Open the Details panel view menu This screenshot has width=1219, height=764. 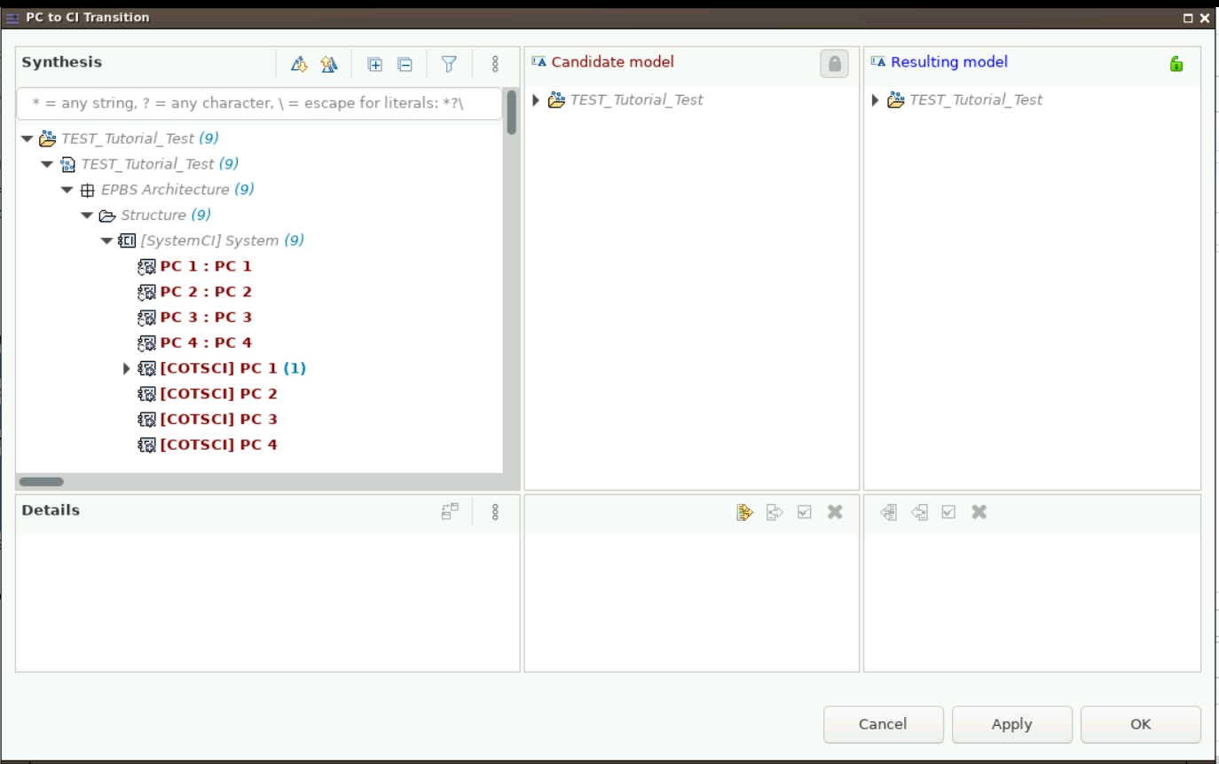(495, 512)
